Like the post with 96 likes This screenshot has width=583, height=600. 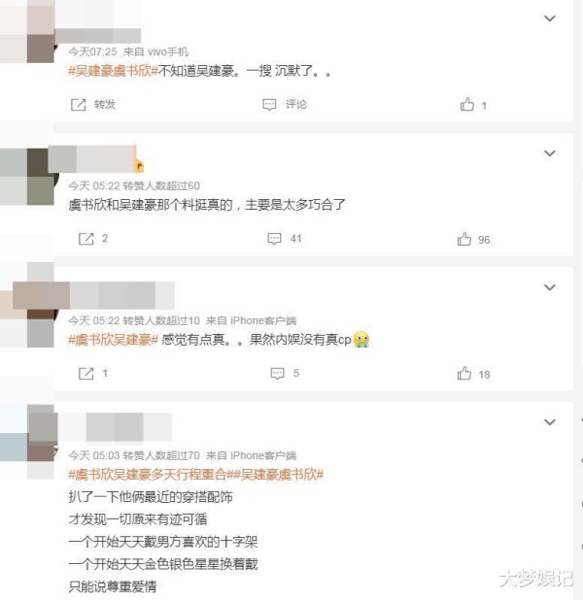(x=473, y=239)
